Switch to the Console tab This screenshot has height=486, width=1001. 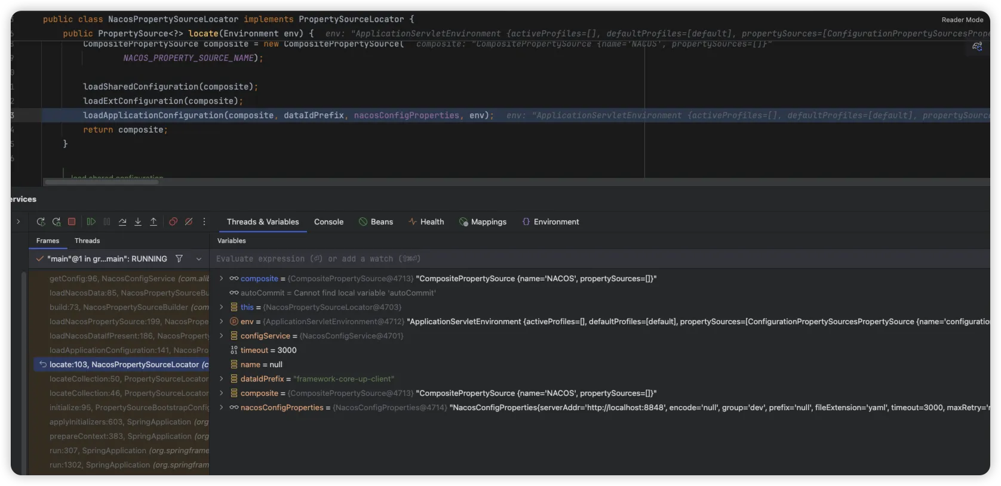click(x=328, y=222)
